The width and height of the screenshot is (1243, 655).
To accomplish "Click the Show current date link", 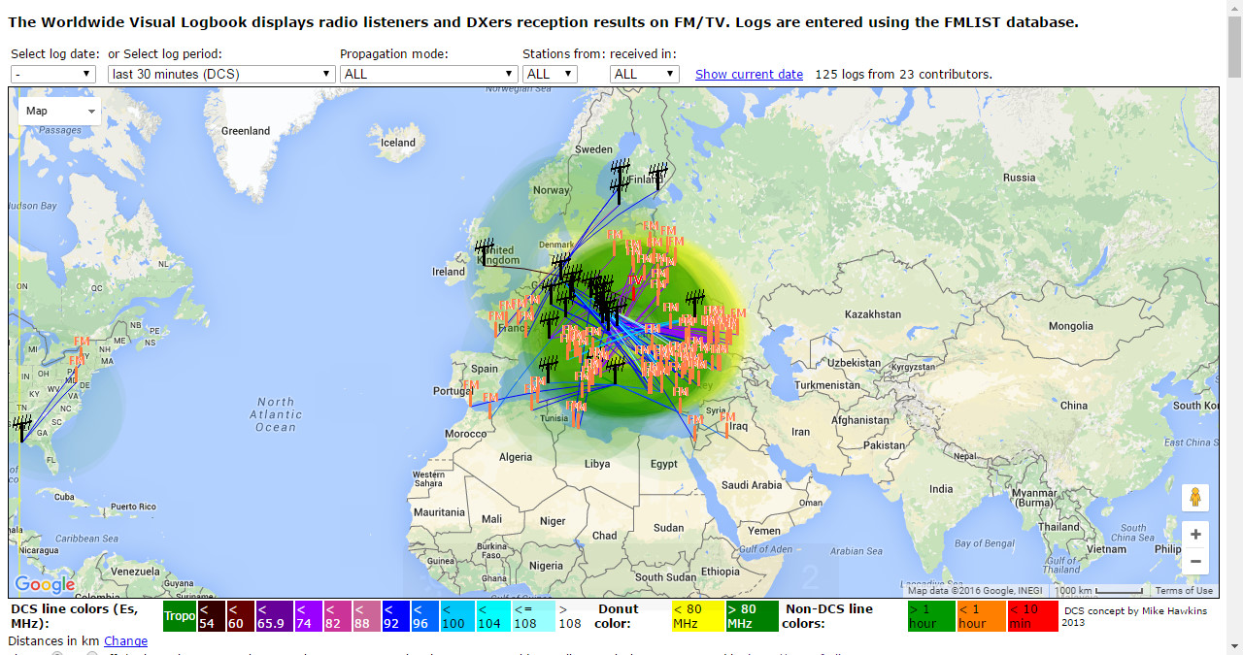I will pos(749,75).
